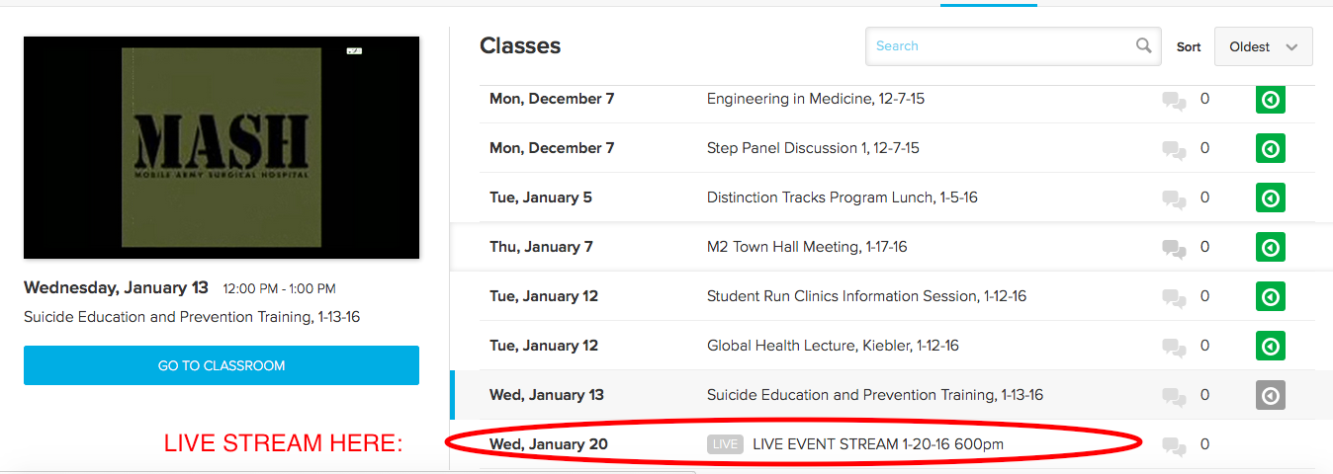This screenshot has height=474, width=1333.
Task: Click the chevron arrow in the Sort dropdown
Action: 1291,47
